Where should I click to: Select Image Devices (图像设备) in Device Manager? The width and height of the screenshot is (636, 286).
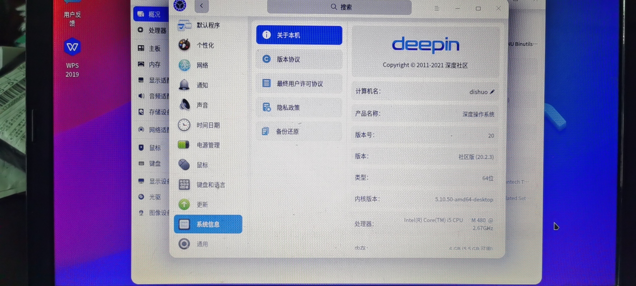click(x=153, y=213)
